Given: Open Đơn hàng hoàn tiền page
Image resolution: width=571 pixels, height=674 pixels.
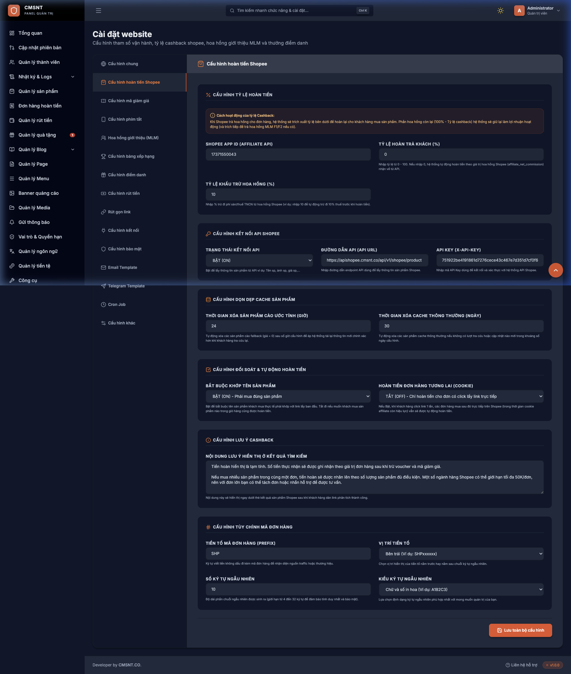Looking at the screenshot, I should pos(42,106).
